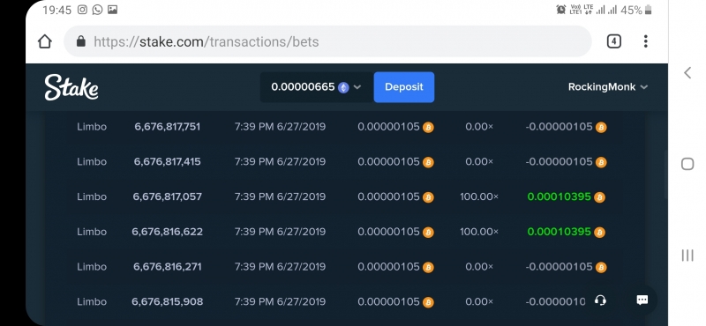Screen dimensions: 706x326
Task: Tap Android recent apps button
Action: point(687,256)
